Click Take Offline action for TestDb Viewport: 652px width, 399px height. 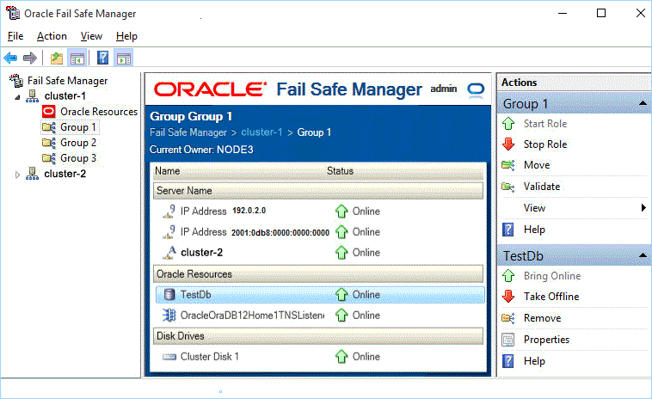551,297
